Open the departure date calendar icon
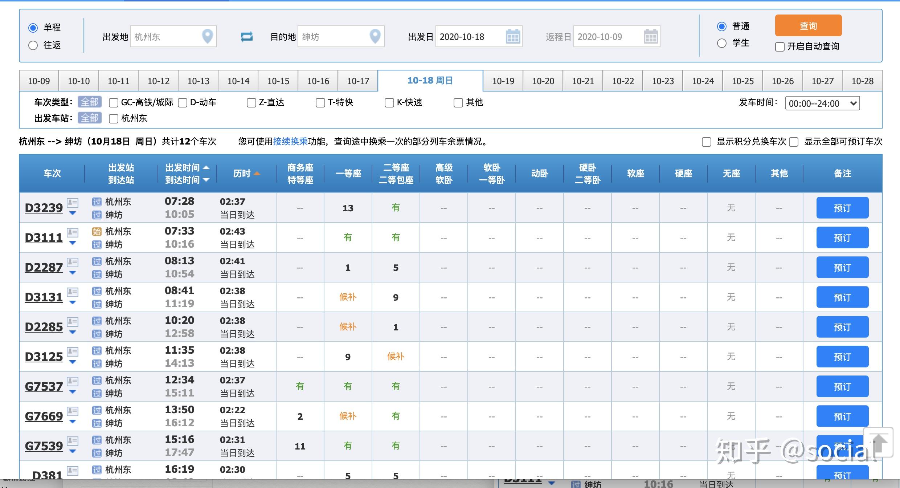 (x=513, y=37)
